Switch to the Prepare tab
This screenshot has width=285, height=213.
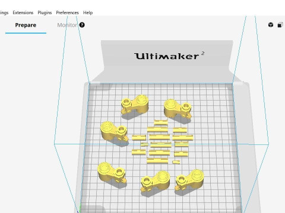pyautogui.click(x=26, y=25)
